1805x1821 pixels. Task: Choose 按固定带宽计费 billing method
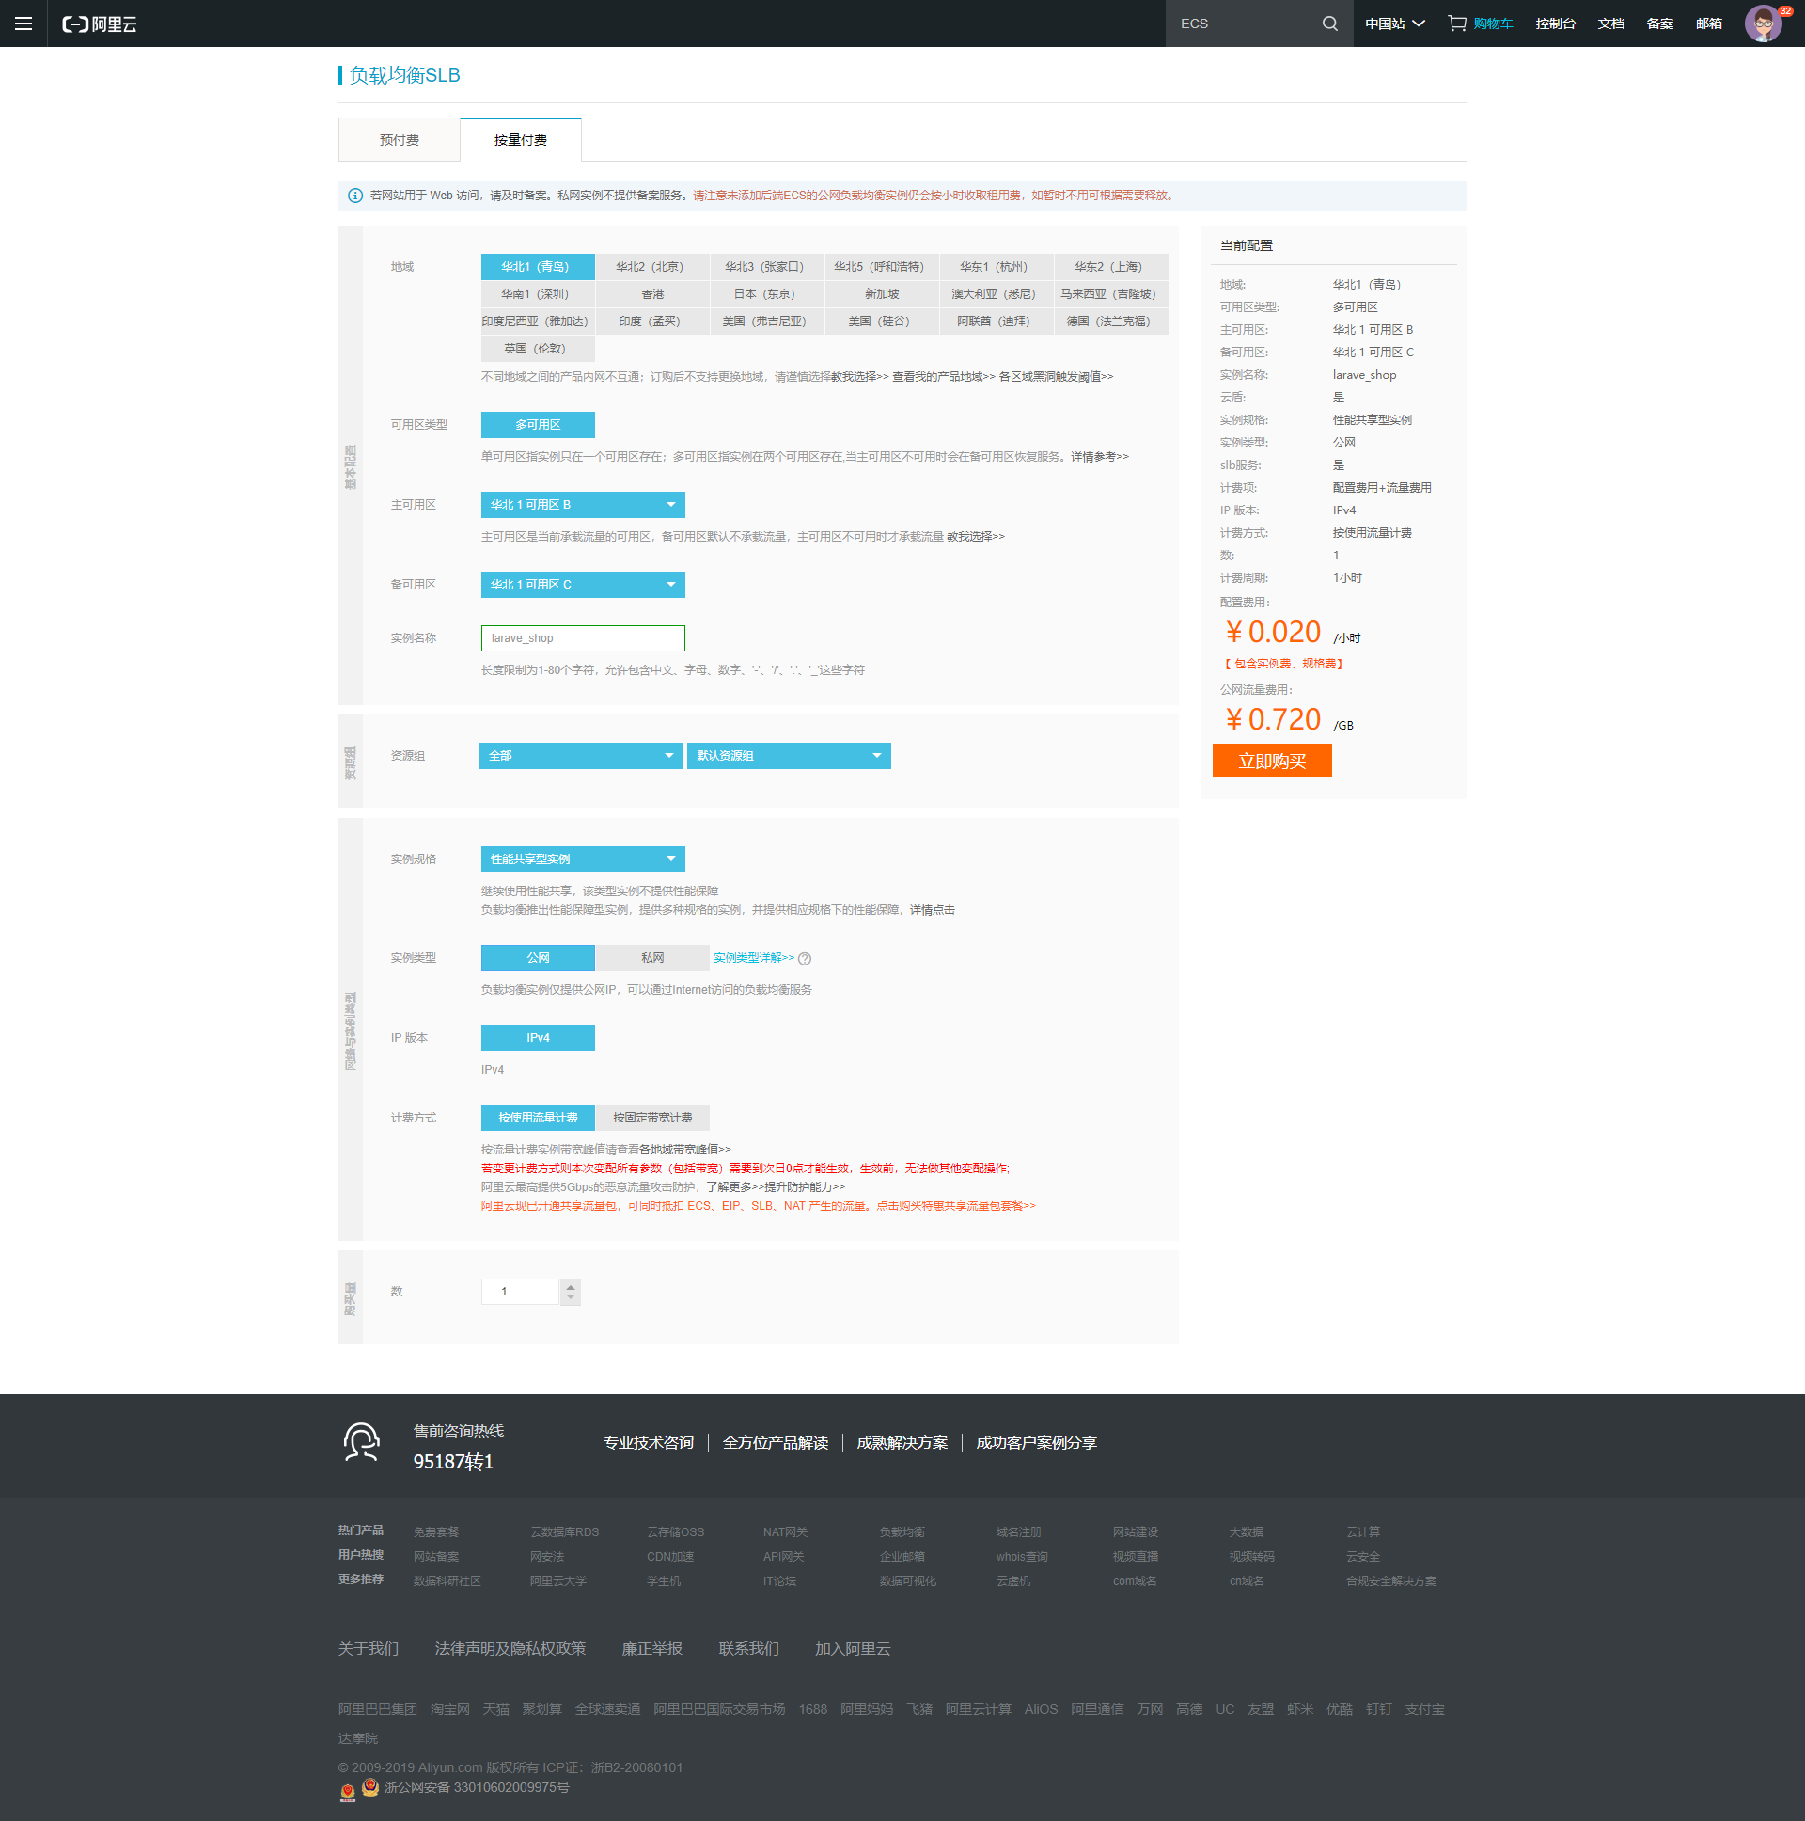652,1118
